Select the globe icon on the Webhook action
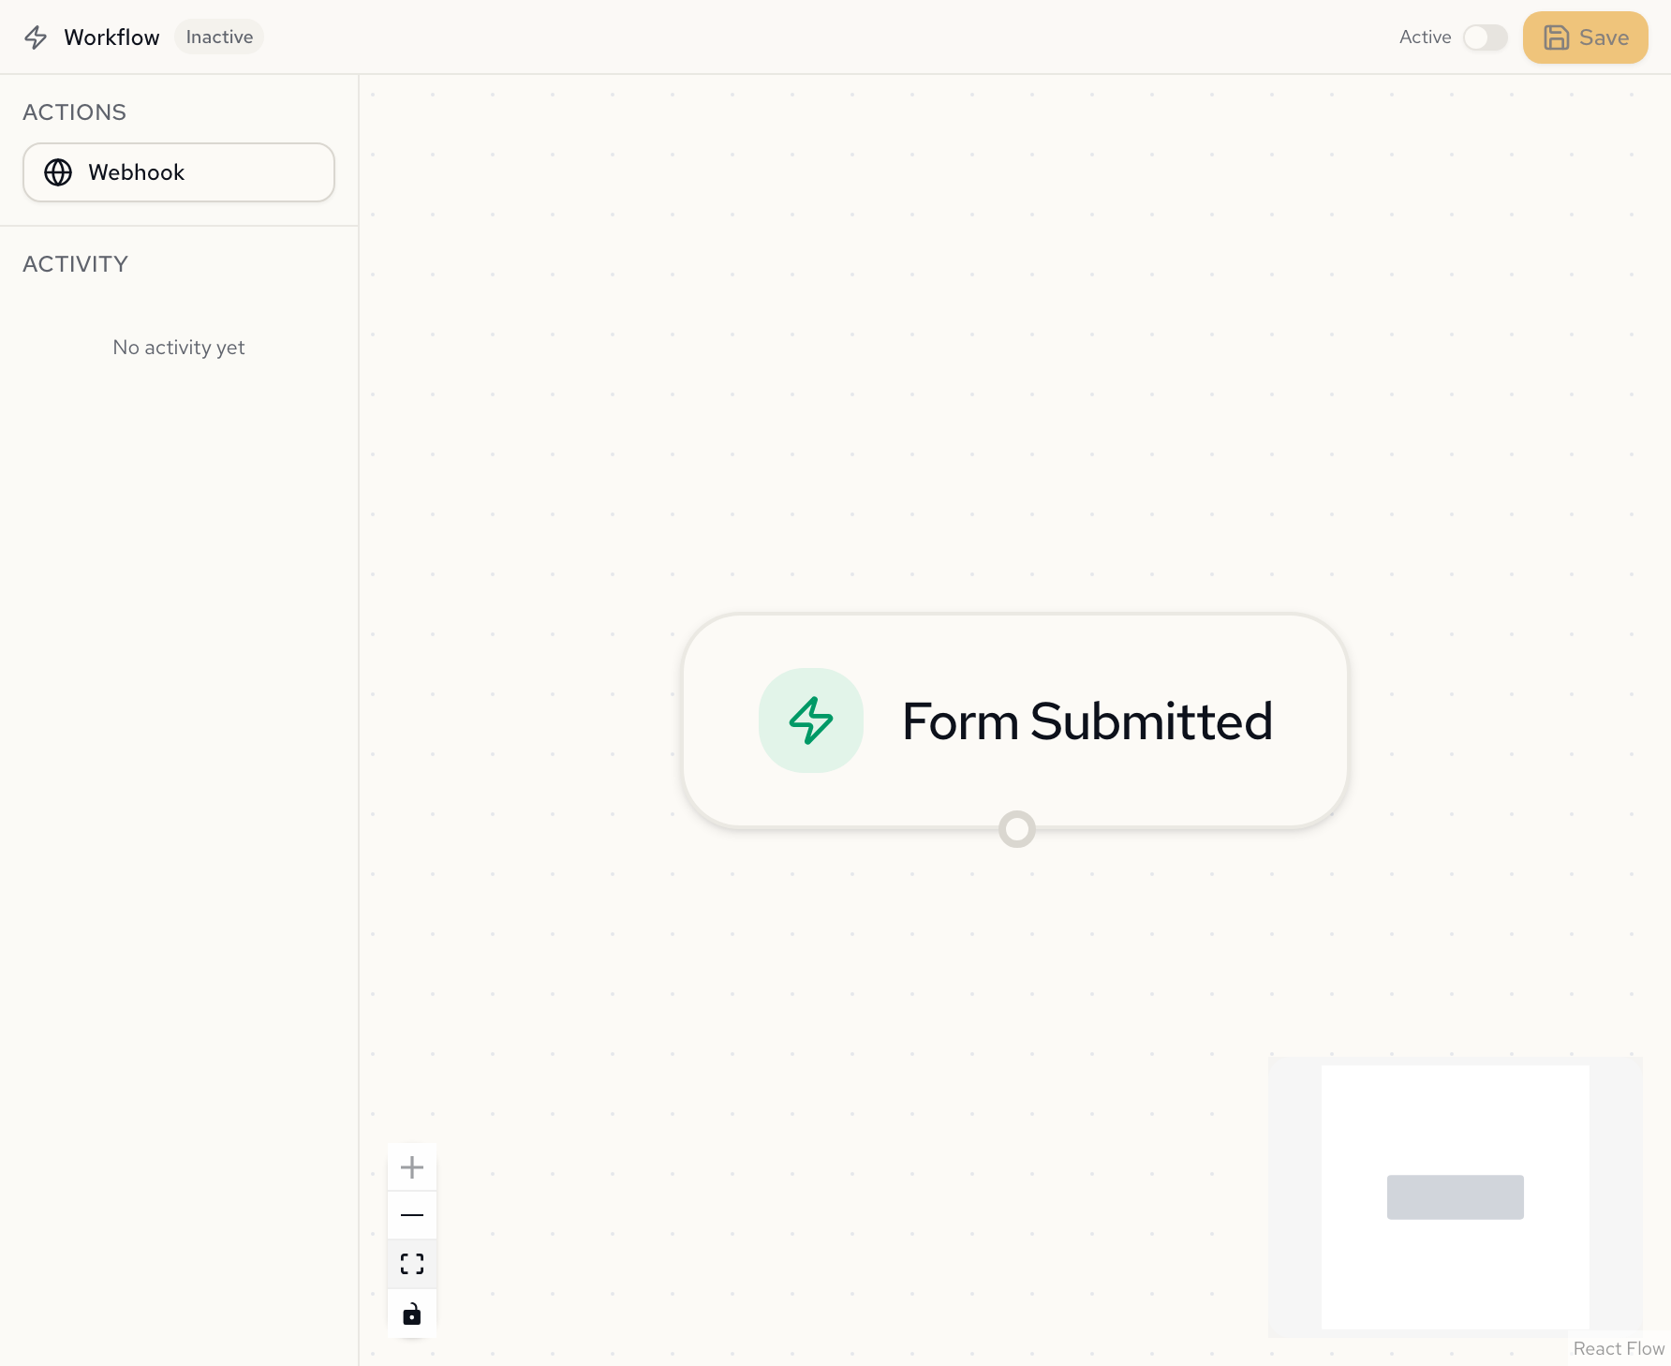Image resolution: width=1671 pixels, height=1366 pixels. click(58, 172)
